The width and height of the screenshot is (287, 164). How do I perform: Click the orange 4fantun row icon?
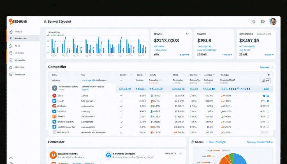54,116
